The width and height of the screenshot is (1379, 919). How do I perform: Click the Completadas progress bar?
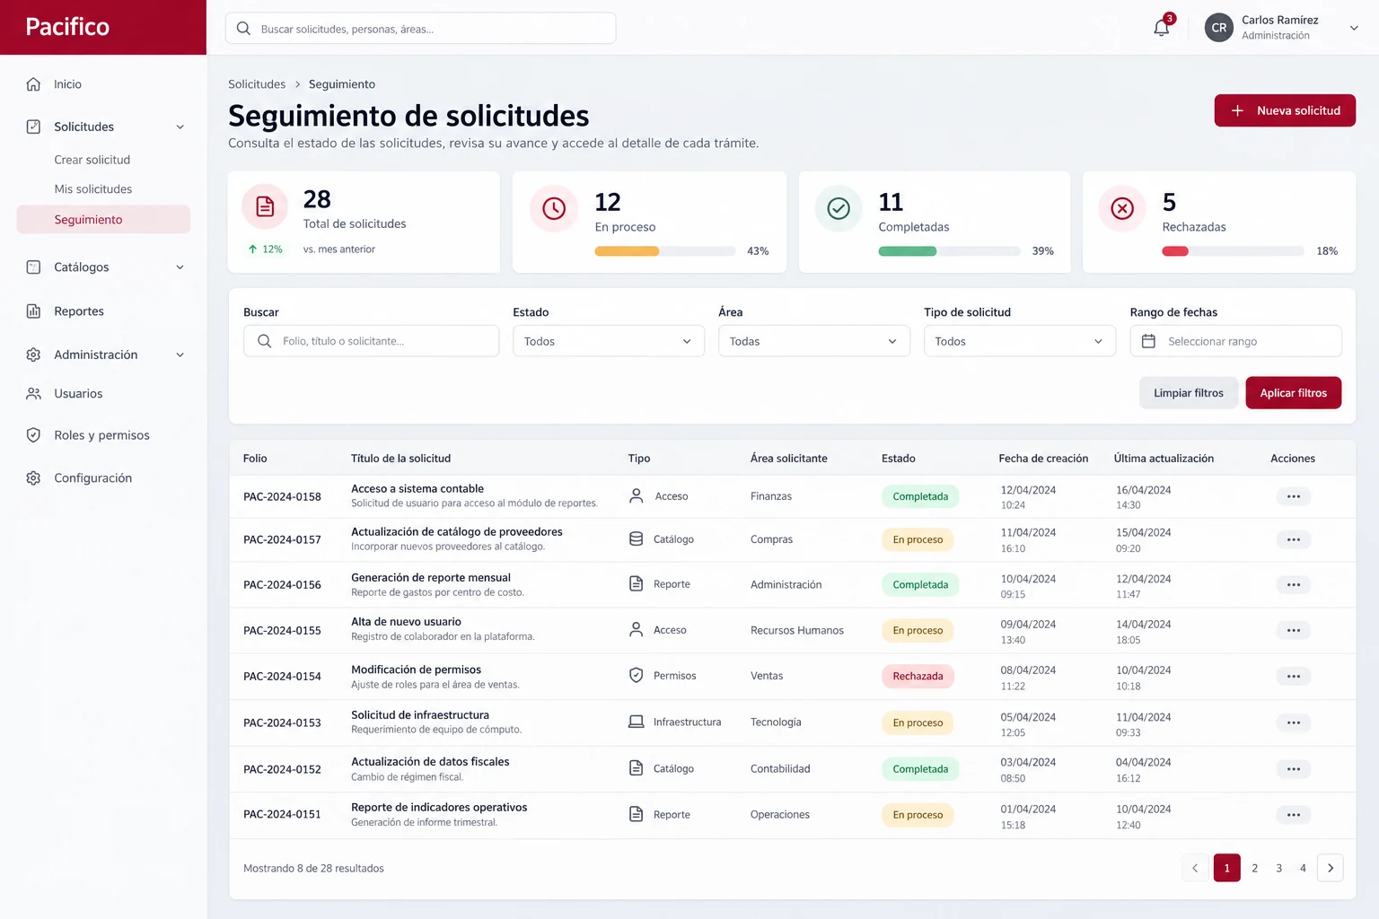[949, 251]
